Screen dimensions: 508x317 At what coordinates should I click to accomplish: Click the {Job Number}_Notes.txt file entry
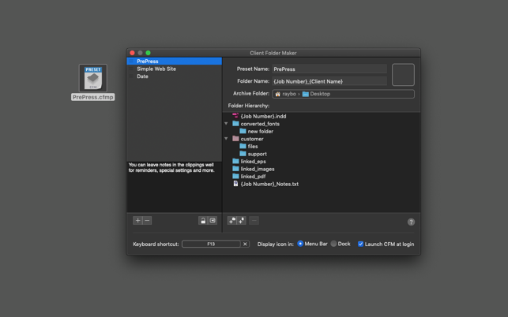[269, 184]
